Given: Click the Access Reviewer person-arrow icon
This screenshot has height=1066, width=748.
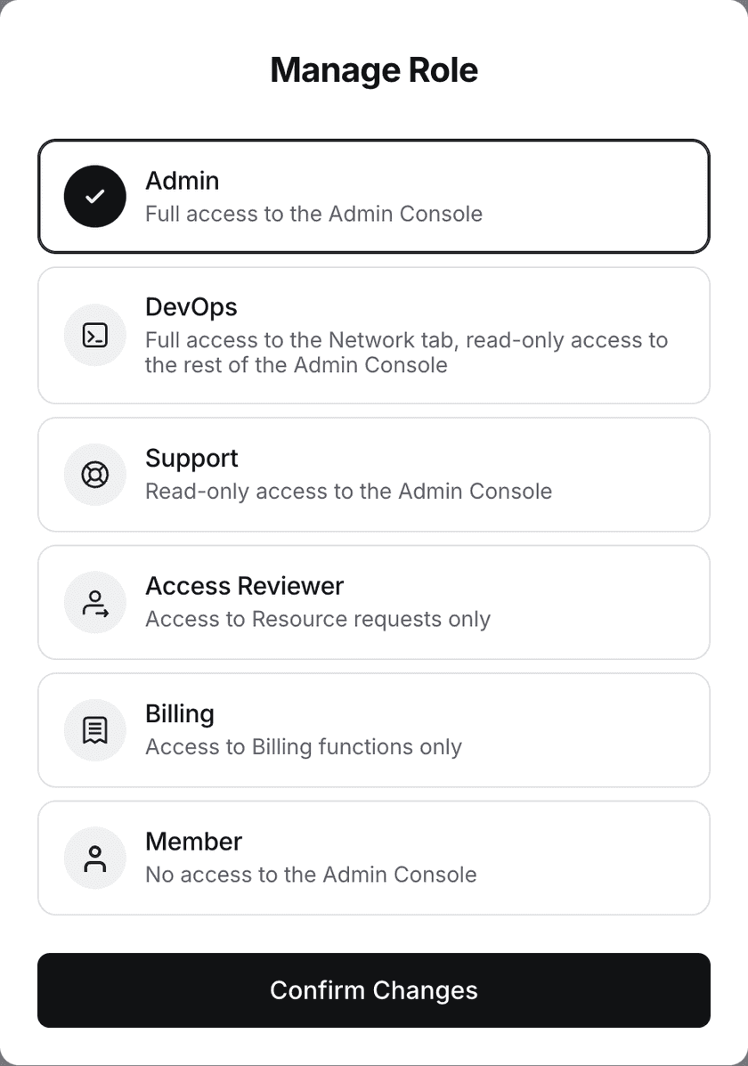Looking at the screenshot, I should coord(95,602).
